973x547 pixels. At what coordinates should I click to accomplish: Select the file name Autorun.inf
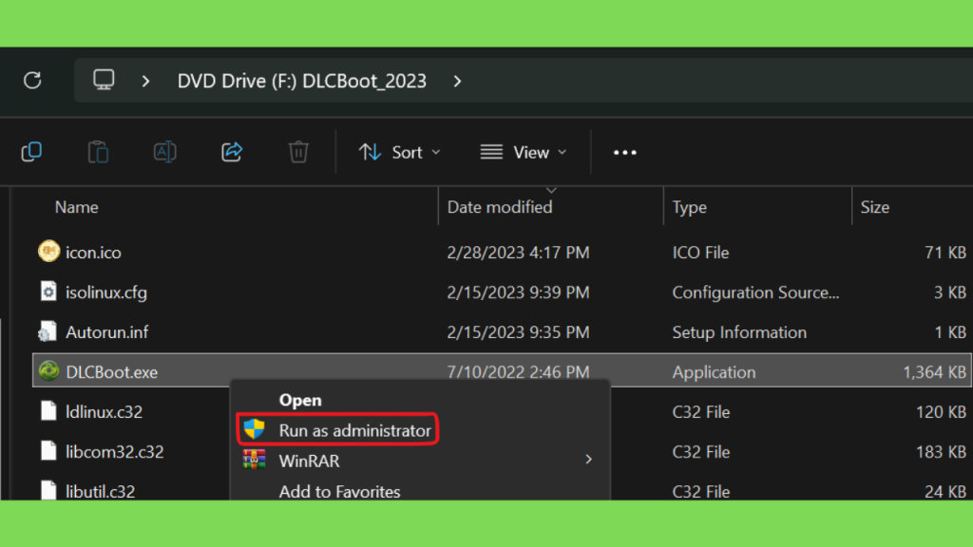[106, 332]
